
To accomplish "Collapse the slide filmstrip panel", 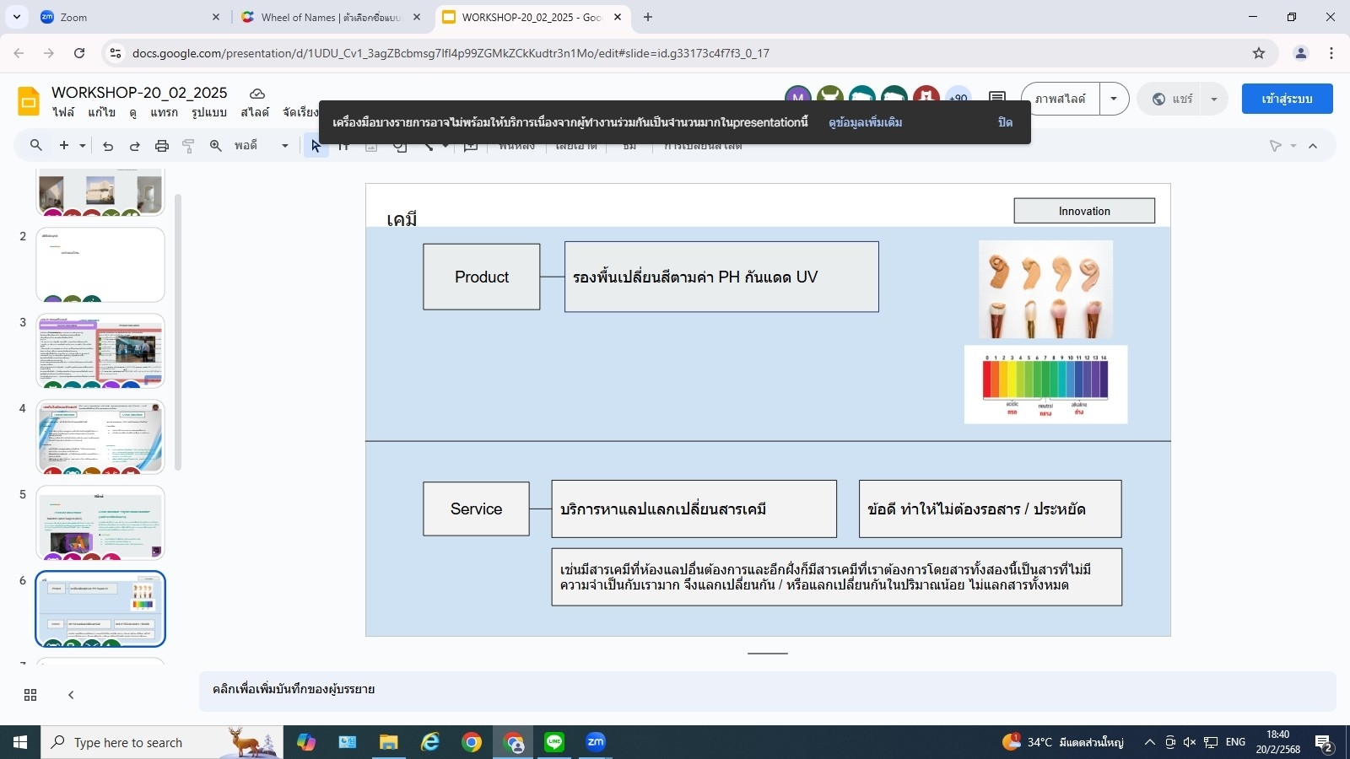I will [71, 695].
